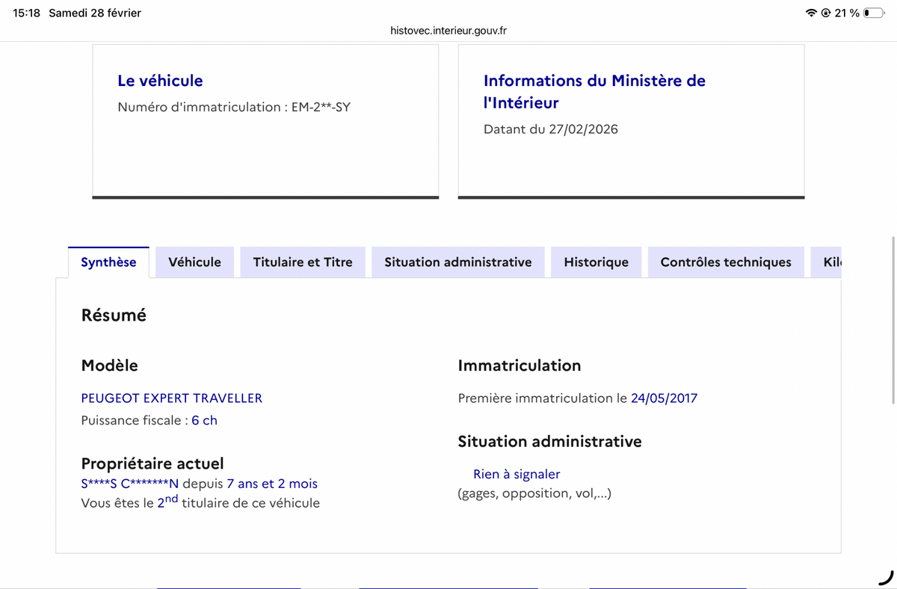Screen dimensions: 897x589
Task: Click the Modèle heading
Action: [109, 366]
